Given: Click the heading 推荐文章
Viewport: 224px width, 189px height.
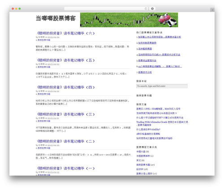Looking at the screenshot, I should 141,105.
